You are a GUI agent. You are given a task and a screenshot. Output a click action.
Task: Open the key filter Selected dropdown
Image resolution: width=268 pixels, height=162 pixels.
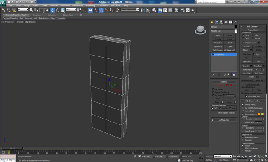point(222,157)
